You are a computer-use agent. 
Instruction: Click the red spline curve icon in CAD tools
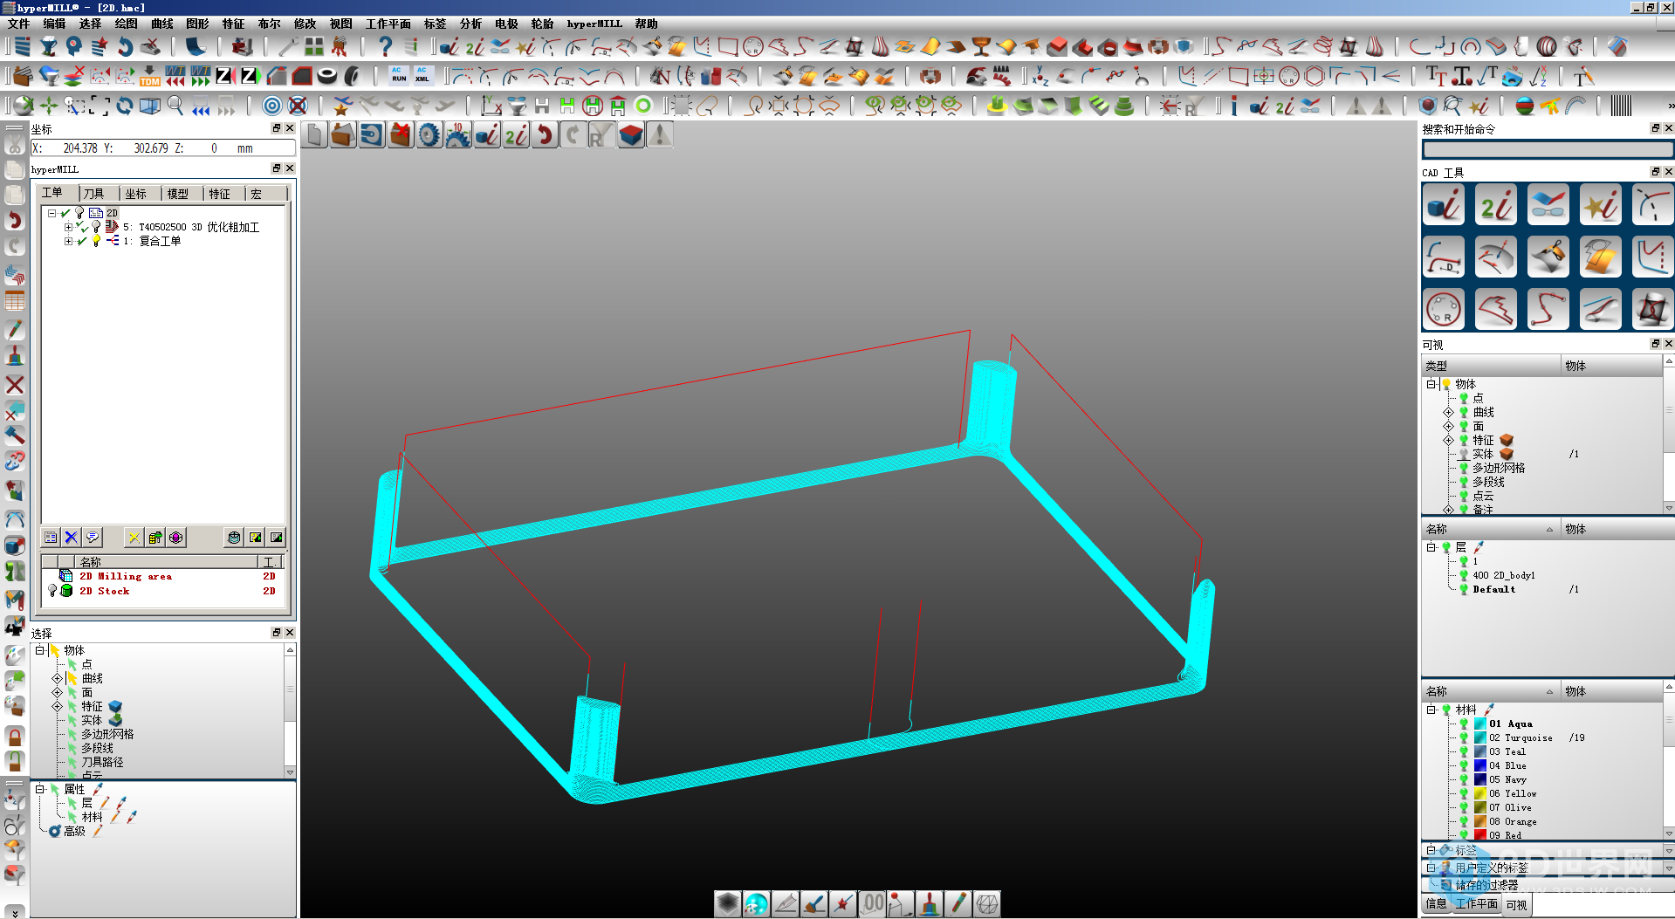[1548, 309]
